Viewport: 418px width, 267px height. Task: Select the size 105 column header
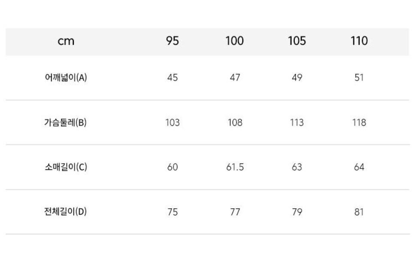click(297, 41)
